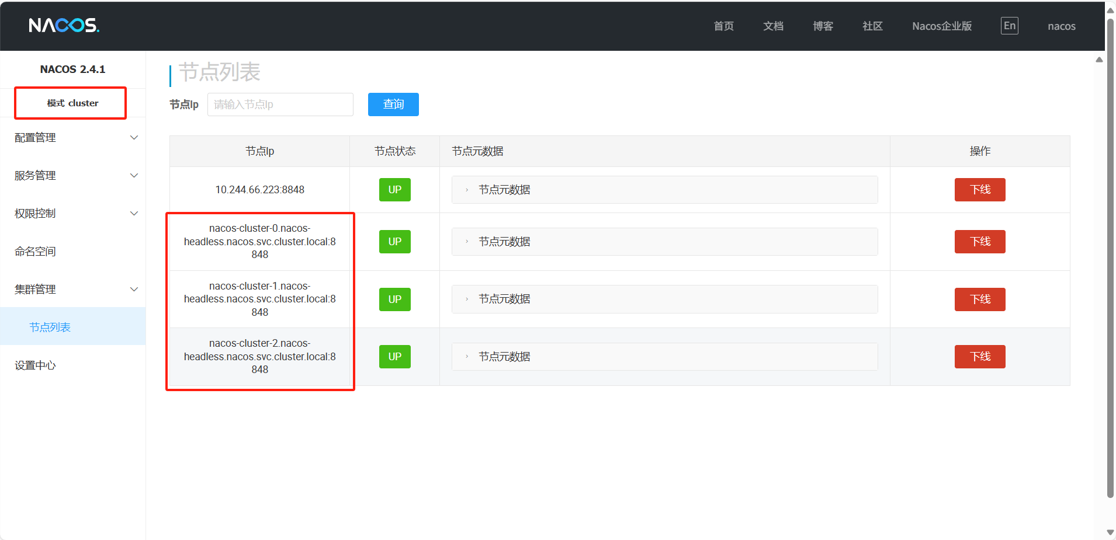Focus the 节点Ip search input field

point(280,104)
